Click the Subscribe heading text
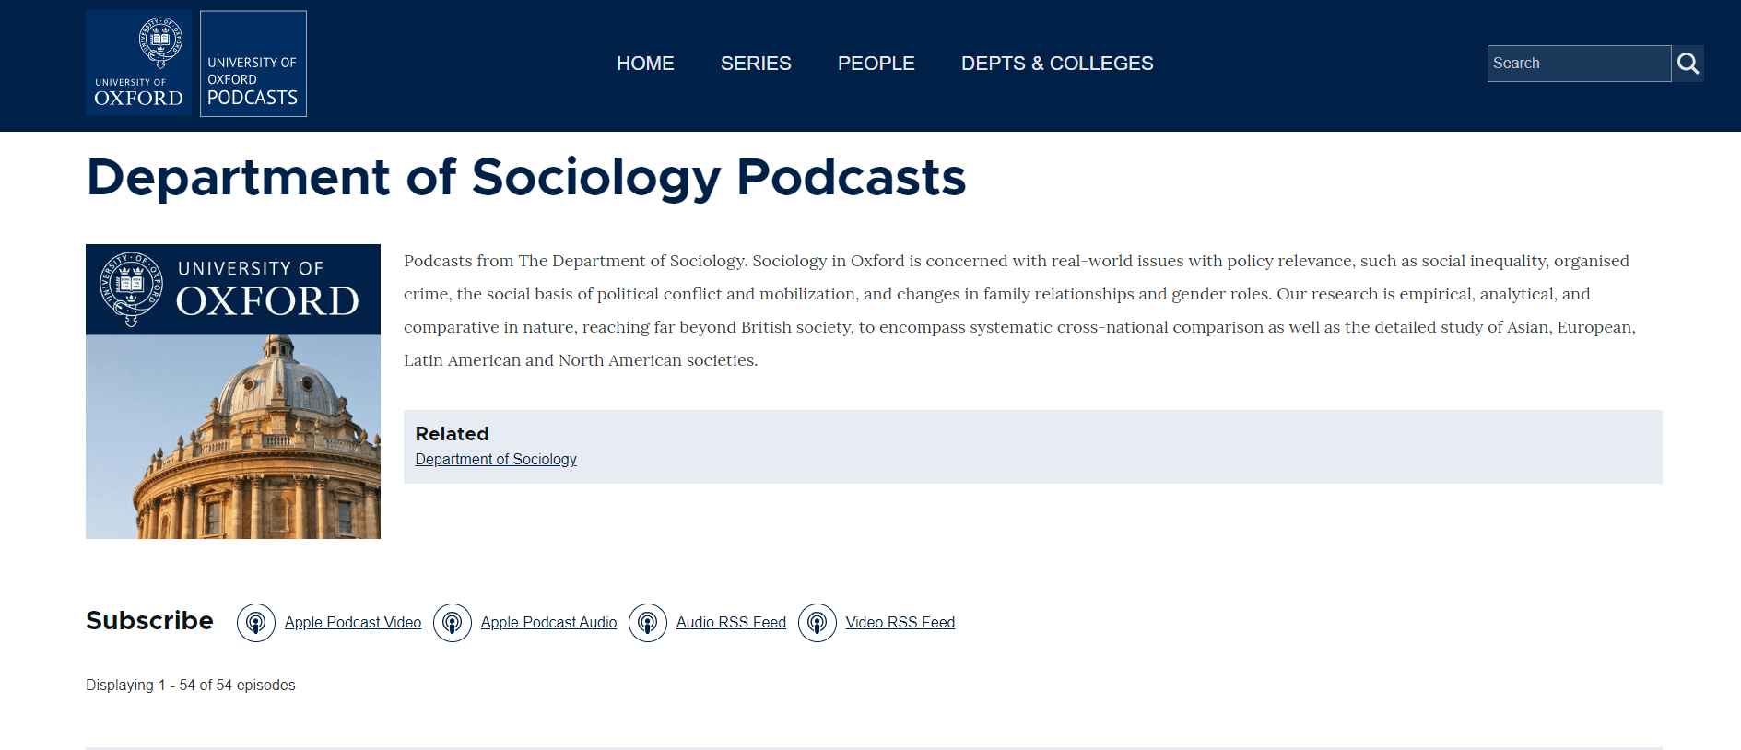The image size is (1741, 750). [149, 621]
